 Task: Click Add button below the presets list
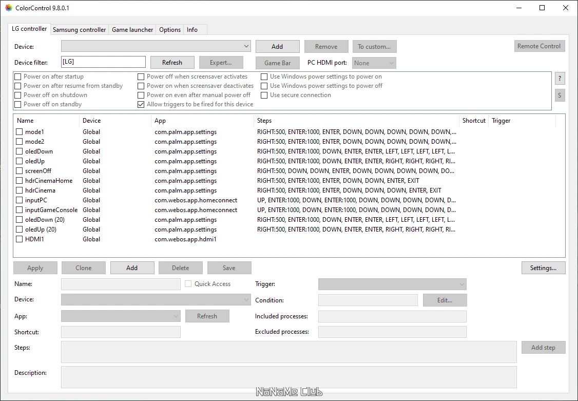132,268
